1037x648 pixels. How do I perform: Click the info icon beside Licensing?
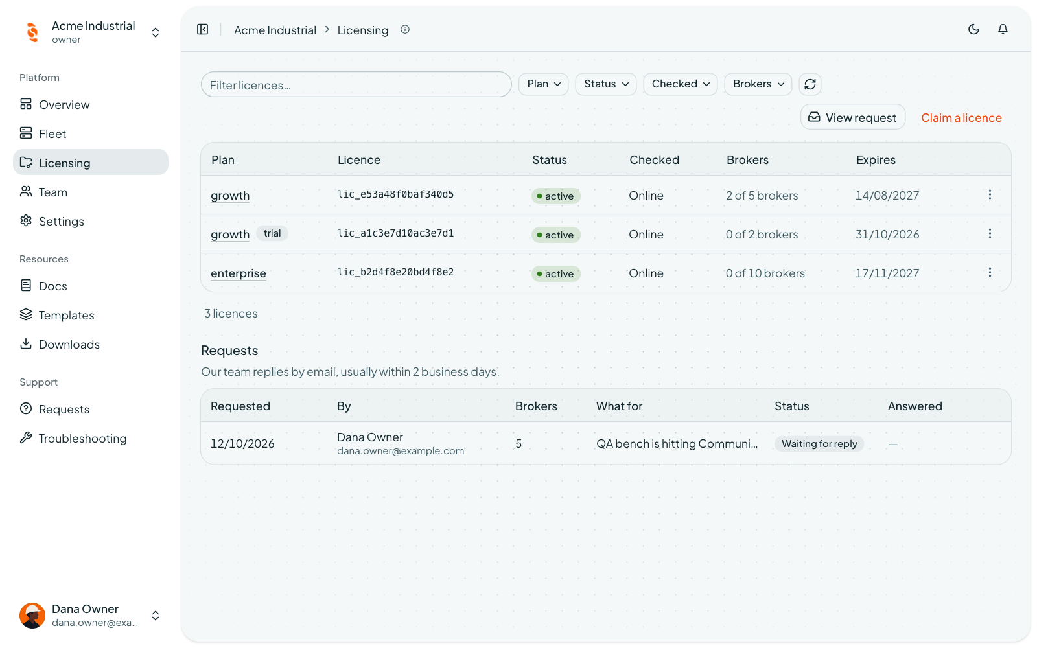click(405, 29)
